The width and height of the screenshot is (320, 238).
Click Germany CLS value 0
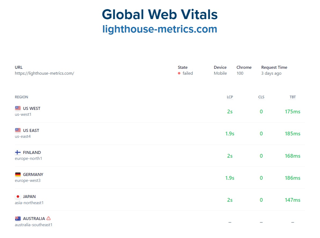click(261, 178)
